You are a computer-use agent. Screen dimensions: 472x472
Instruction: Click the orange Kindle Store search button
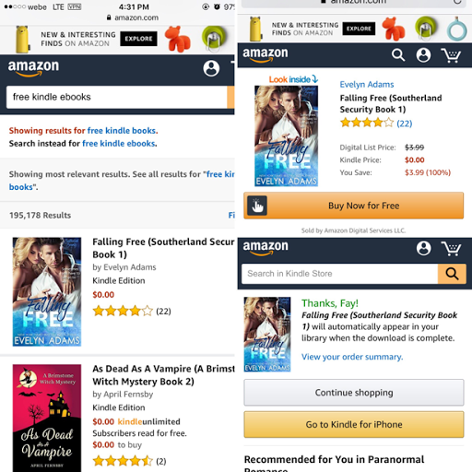452,274
